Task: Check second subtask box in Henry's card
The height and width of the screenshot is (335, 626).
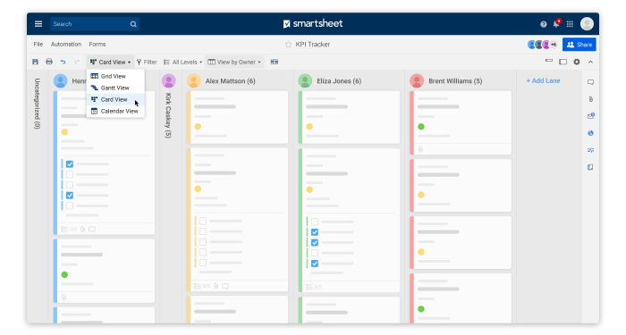Action: coord(70,174)
